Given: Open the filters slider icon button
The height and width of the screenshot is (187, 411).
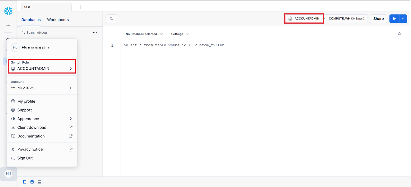Looking at the screenshot, I should (x=111, y=19).
